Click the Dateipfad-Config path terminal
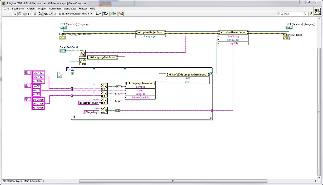 coord(63,51)
